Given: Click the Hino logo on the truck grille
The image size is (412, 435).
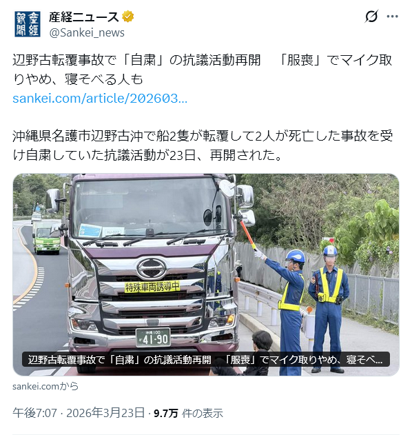Looking at the screenshot, I should 152,268.
